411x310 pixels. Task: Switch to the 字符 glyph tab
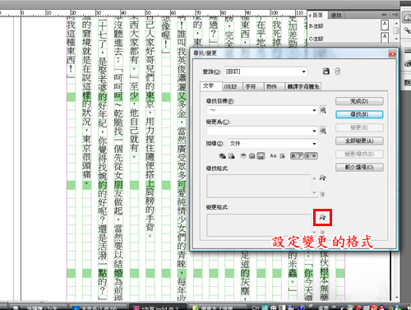coord(253,86)
